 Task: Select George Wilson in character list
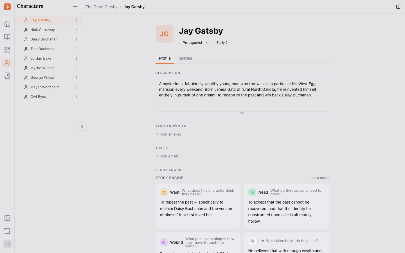coord(48,78)
